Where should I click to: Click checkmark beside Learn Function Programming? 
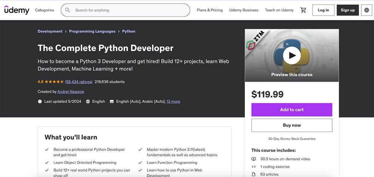point(140,163)
